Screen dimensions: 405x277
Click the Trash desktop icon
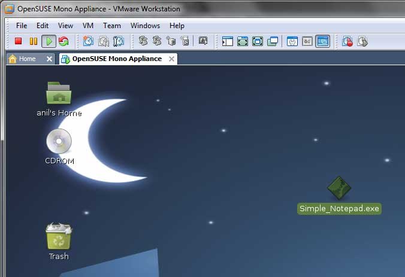click(59, 237)
